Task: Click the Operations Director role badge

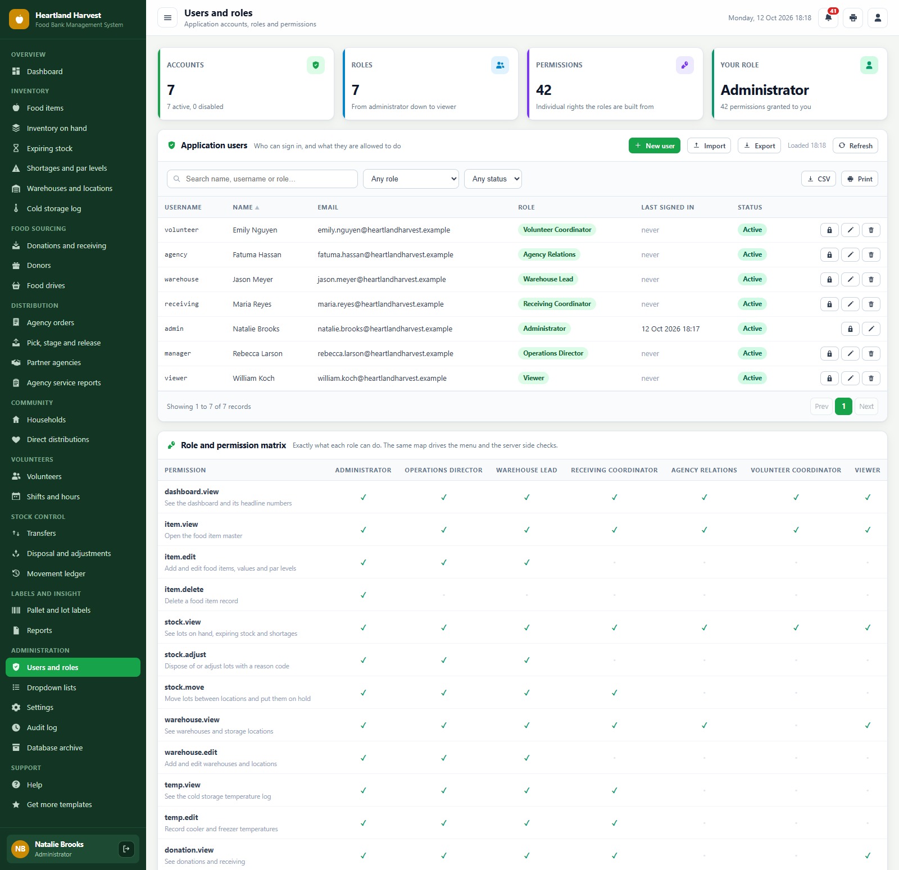Action: click(x=553, y=353)
